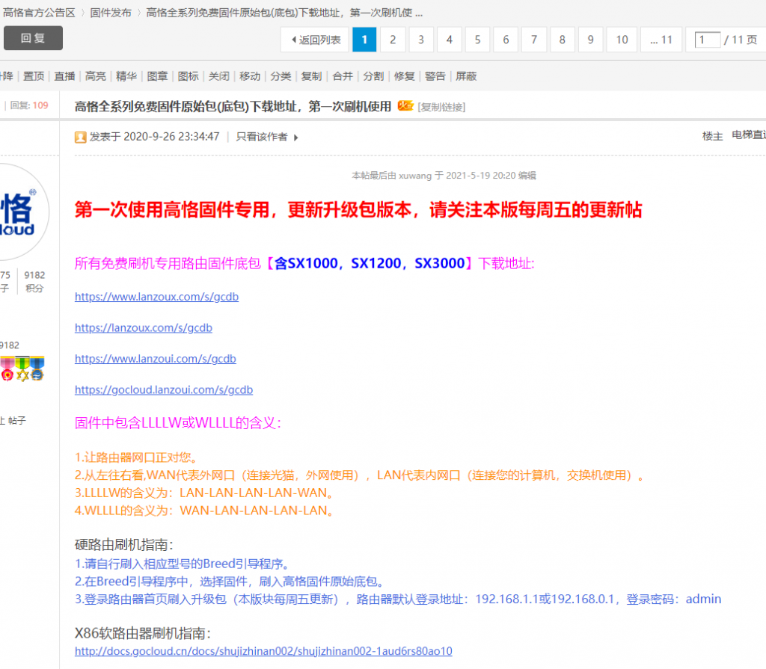Open the docs.gocloud.cn guide link
766x669 pixels.
pyautogui.click(x=263, y=651)
